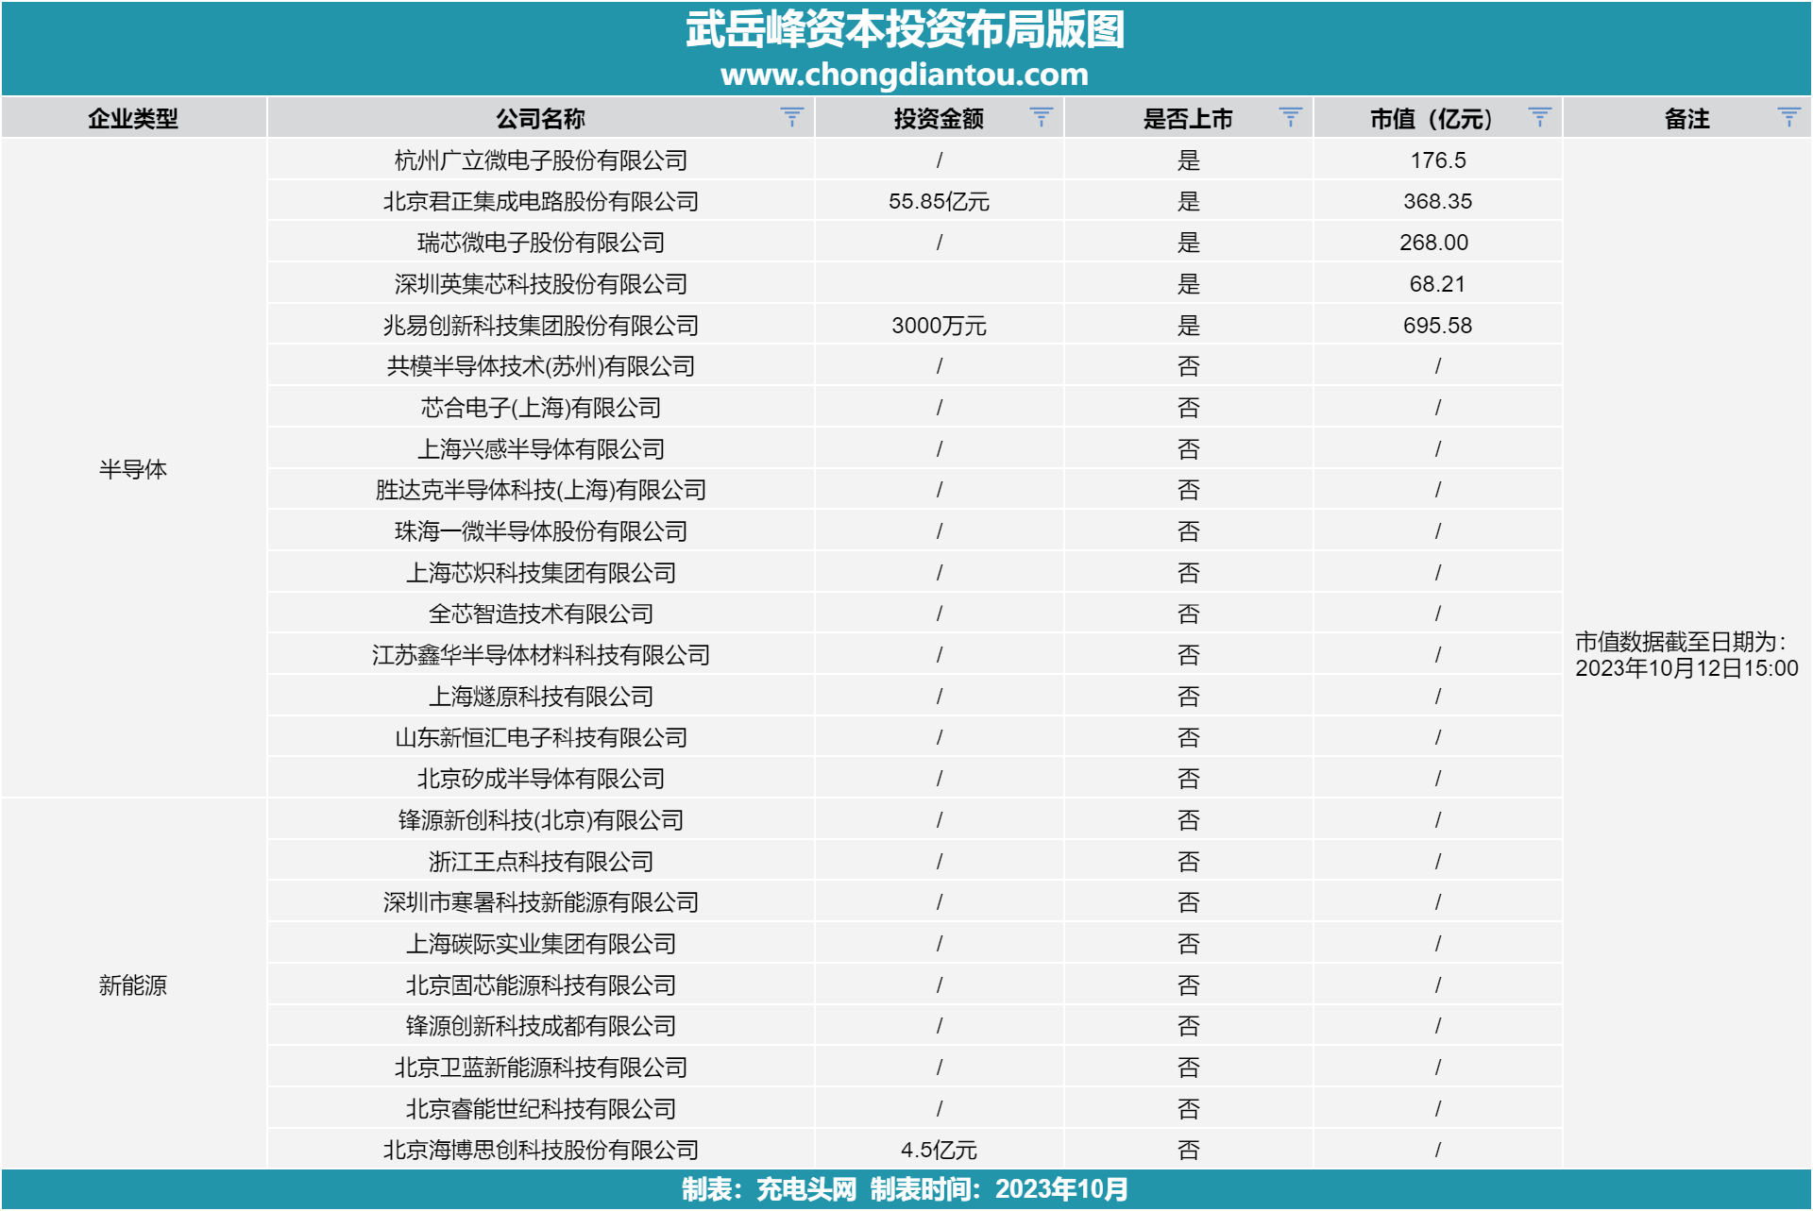The height and width of the screenshot is (1211, 1813).
Task: Select cell 上海芯炽科技集团有限公司
Action: pyautogui.click(x=540, y=573)
